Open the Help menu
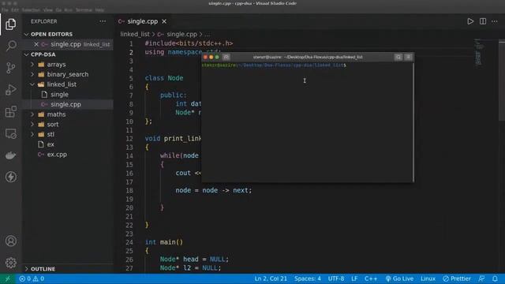This screenshot has height=284, width=505. (x=99, y=10)
